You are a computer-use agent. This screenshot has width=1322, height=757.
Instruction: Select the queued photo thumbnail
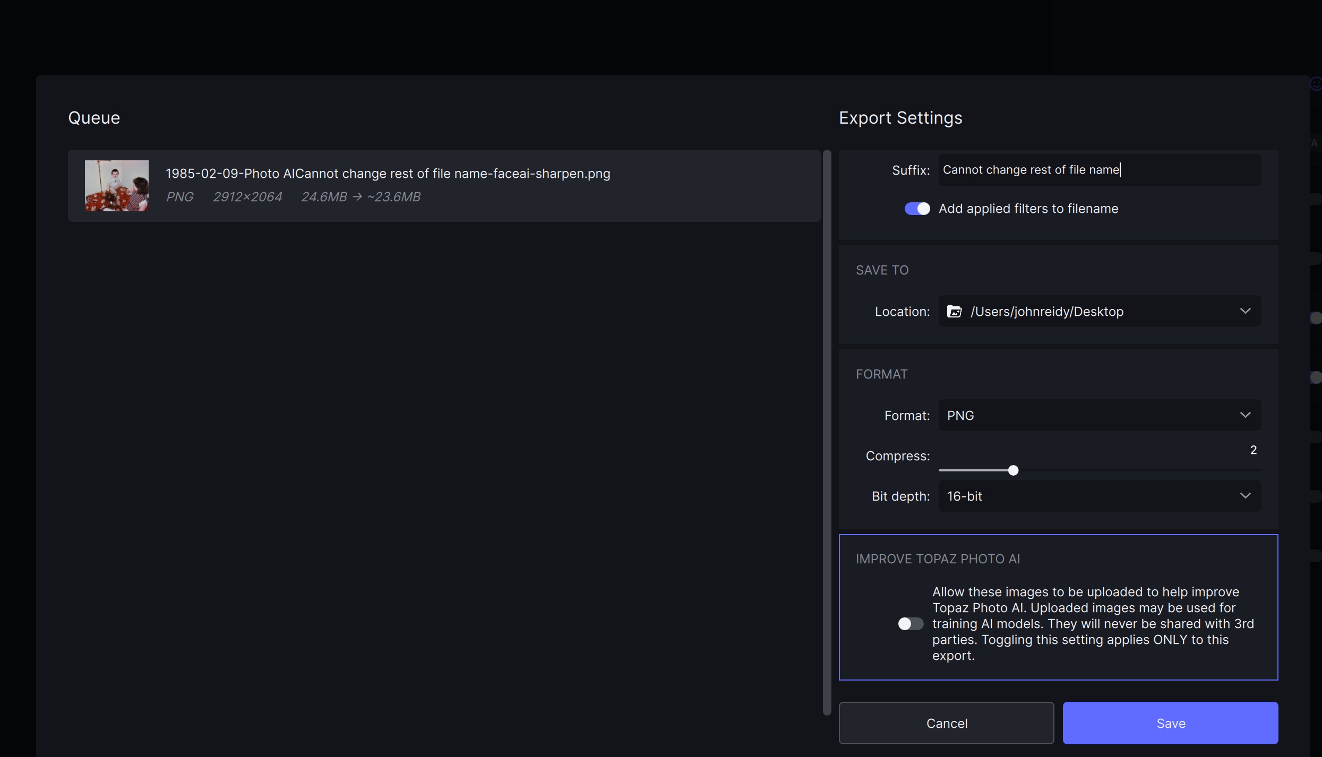[x=117, y=186]
